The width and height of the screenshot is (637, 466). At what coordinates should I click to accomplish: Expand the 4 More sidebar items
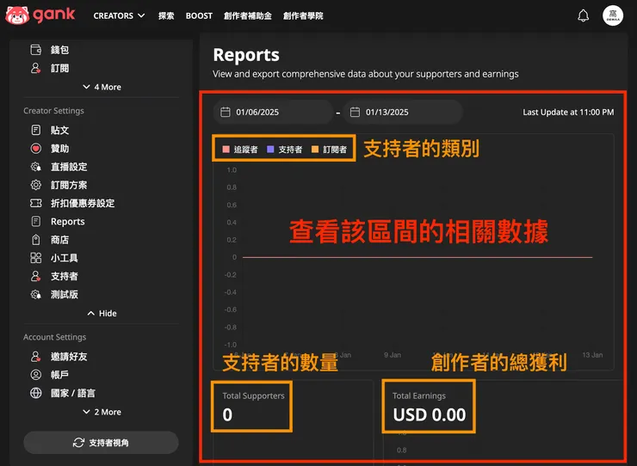[x=102, y=87]
